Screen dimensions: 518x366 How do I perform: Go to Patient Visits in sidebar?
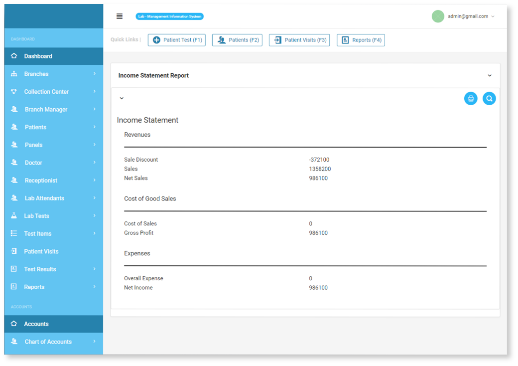[53, 251]
